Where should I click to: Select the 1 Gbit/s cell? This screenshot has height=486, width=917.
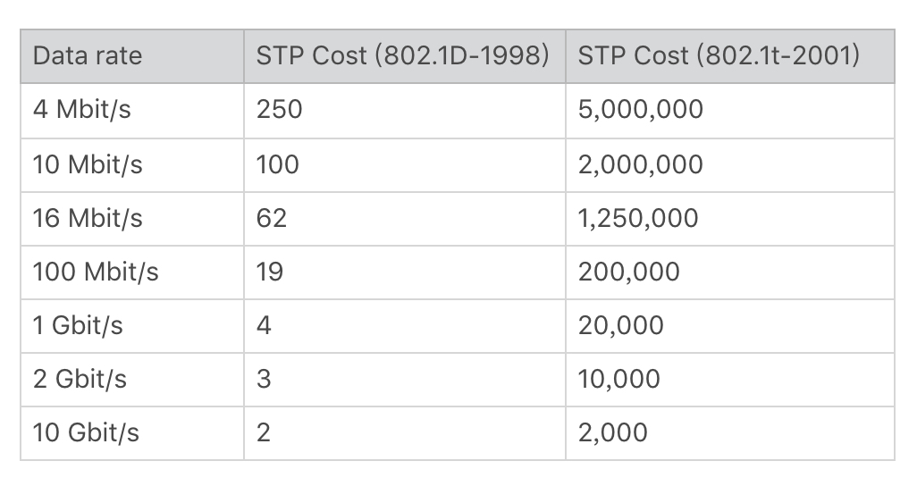click(x=132, y=326)
